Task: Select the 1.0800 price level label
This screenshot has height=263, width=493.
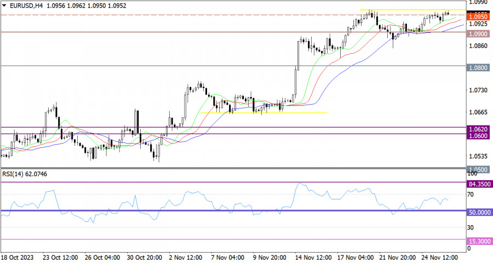Action: [478, 67]
